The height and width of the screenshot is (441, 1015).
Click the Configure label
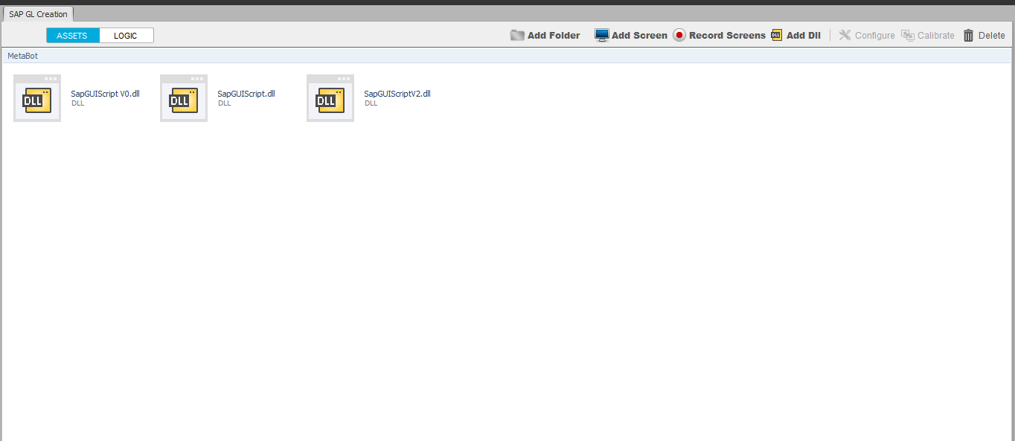pyautogui.click(x=875, y=35)
